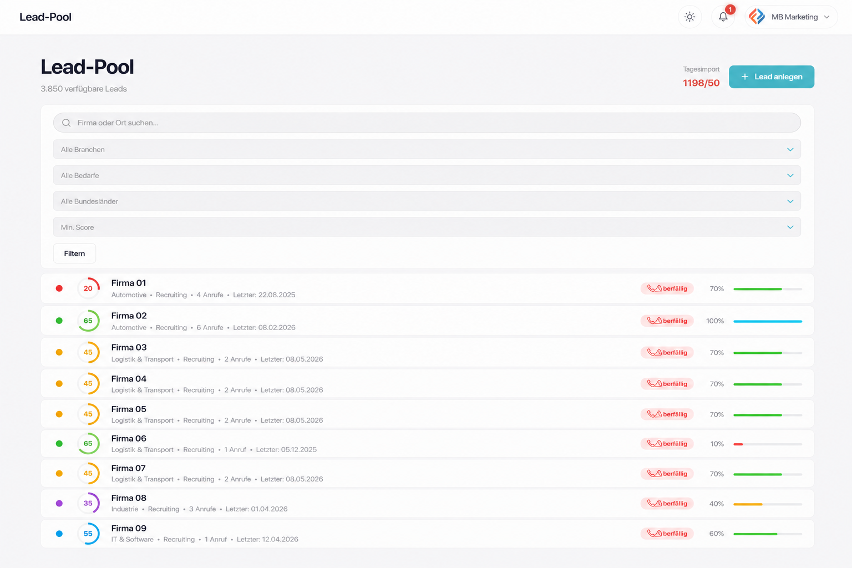Click the 60% progress bar of Firma 09
This screenshot has width=852, height=568.
(768, 534)
